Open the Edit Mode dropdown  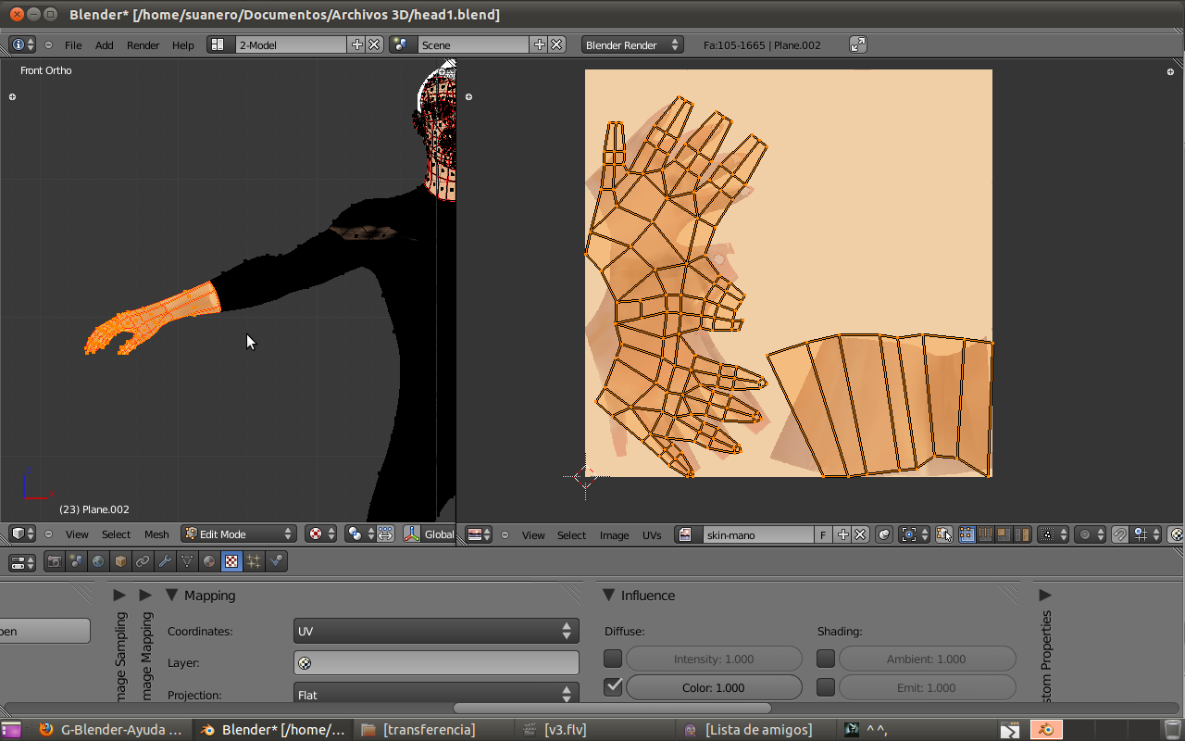[238, 534]
